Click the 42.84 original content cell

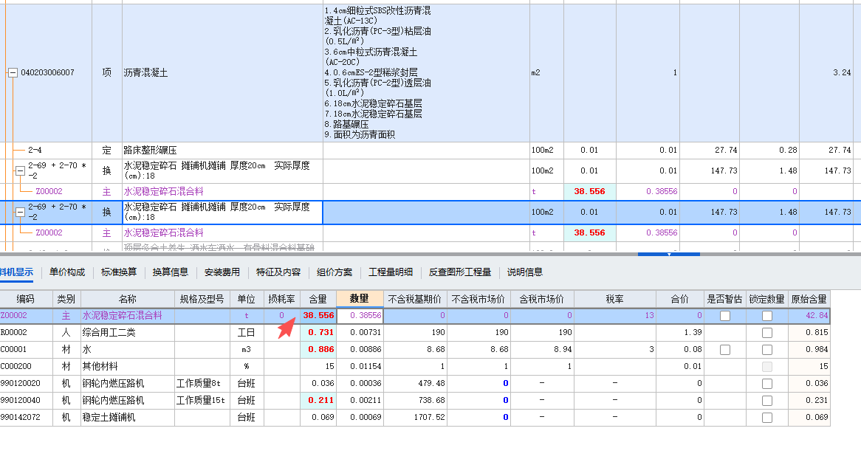coord(809,315)
